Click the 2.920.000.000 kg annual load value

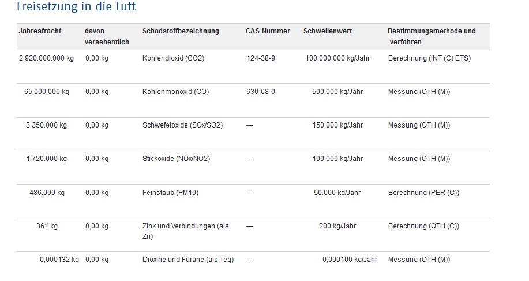tap(46, 58)
